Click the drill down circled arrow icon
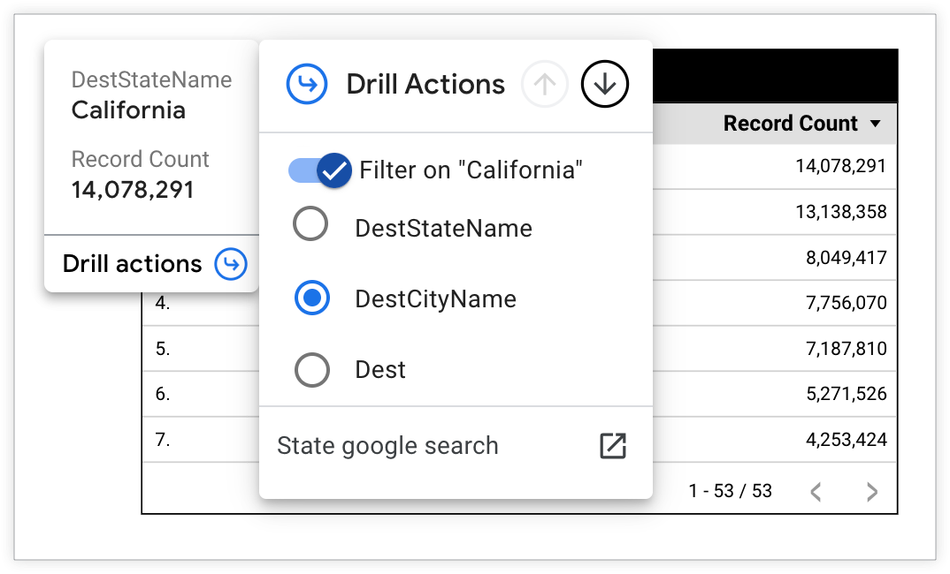This screenshot has height=574, width=950. (605, 84)
